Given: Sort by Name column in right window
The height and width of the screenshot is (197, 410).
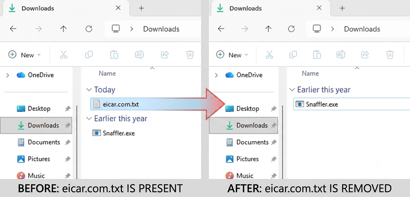Looking at the screenshot, I should coord(310,73).
